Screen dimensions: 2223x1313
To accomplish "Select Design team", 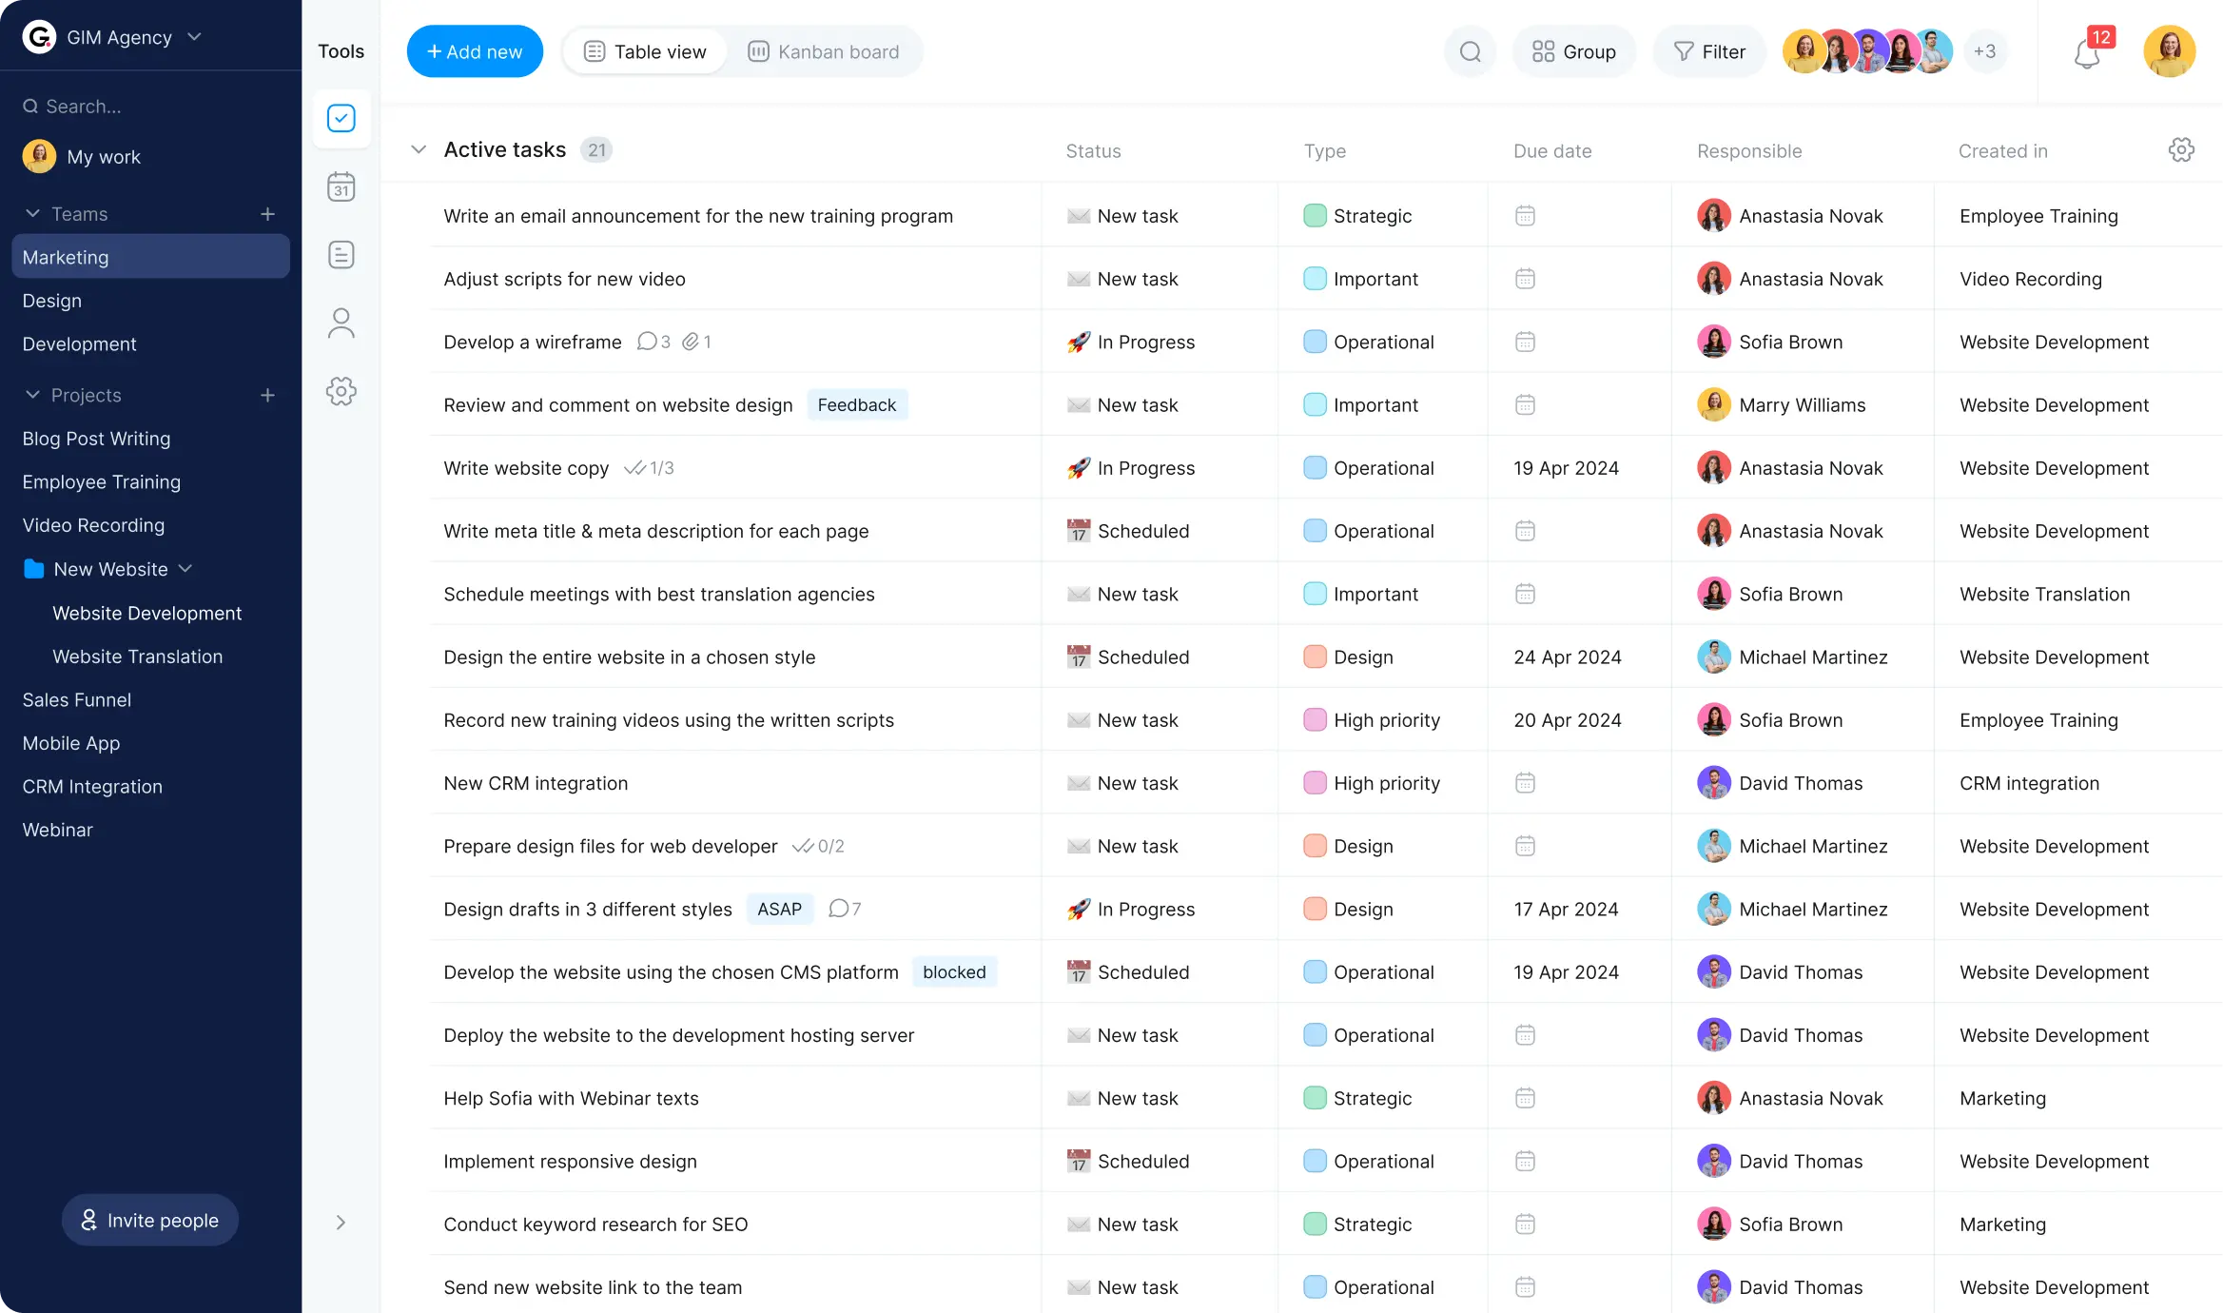I will pyautogui.click(x=52, y=301).
